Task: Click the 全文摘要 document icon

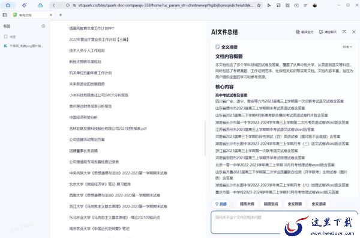Action: coord(217,47)
